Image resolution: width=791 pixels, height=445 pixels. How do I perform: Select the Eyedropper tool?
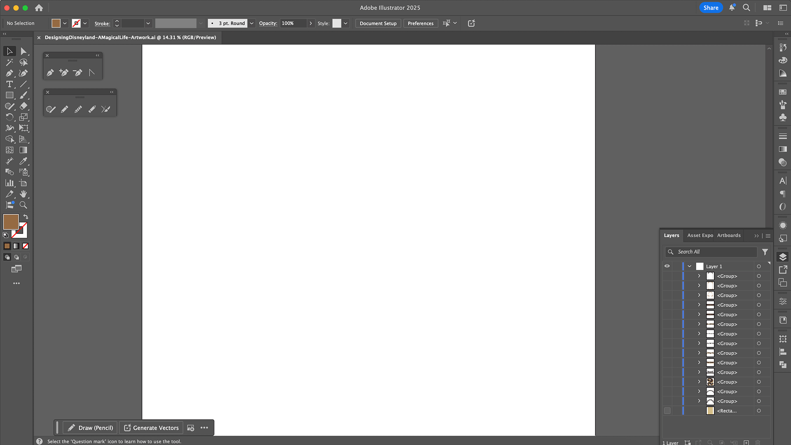pyautogui.click(x=23, y=161)
